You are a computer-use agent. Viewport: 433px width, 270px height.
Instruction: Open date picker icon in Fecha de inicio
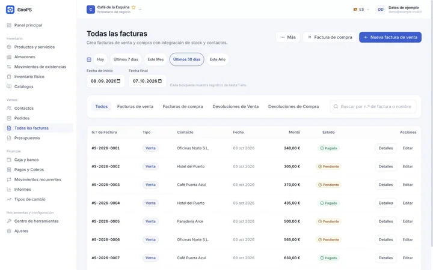point(118,81)
